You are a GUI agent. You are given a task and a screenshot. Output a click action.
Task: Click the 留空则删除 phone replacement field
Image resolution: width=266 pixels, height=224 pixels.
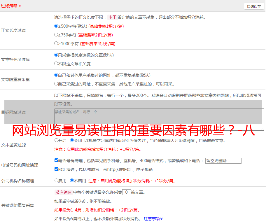(223, 161)
